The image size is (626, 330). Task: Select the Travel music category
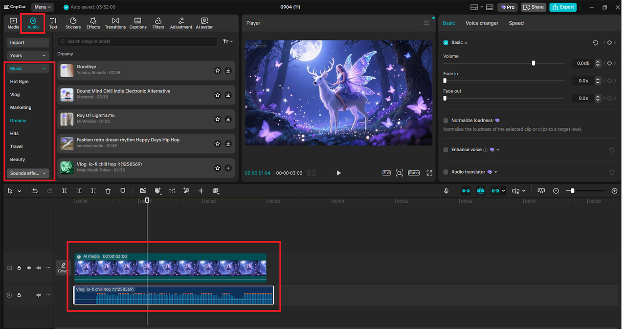point(17,146)
